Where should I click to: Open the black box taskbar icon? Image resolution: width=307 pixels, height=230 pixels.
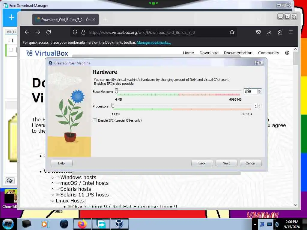(x=26, y=224)
